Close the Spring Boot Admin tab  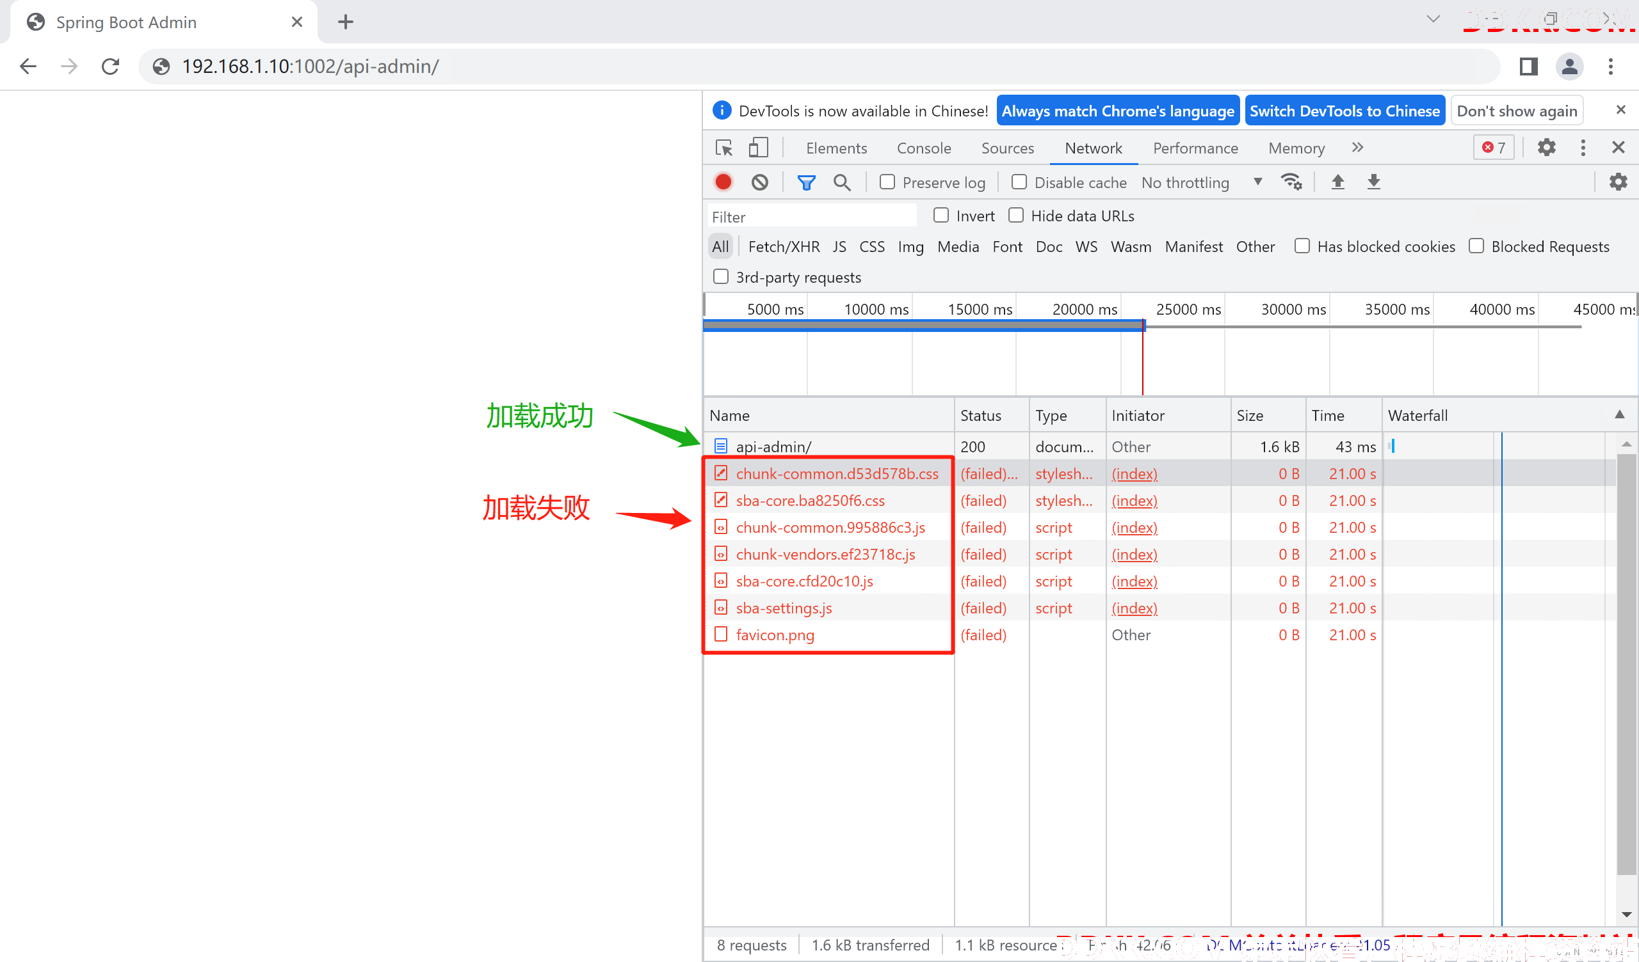pyautogui.click(x=297, y=22)
